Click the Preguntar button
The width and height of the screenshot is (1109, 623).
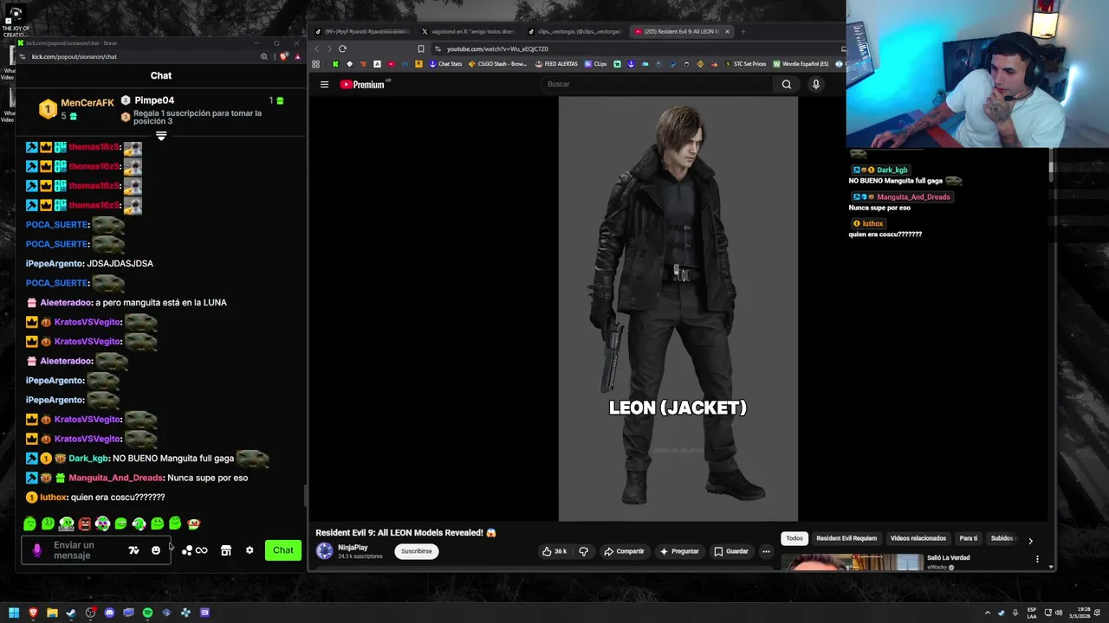tap(679, 551)
